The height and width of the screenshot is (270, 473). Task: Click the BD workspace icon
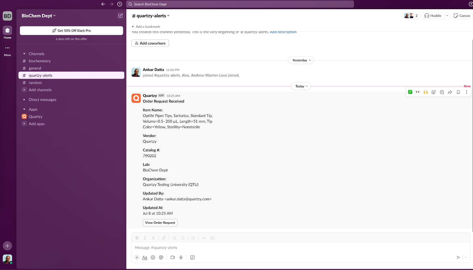[7, 16]
